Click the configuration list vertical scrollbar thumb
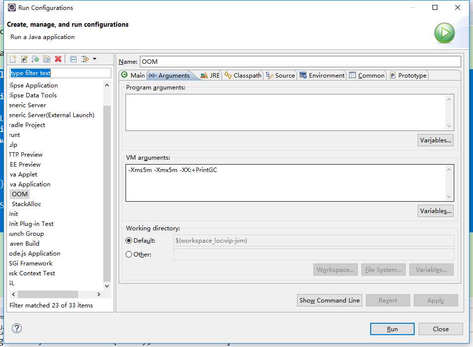This screenshot has height=347, width=473. click(107, 193)
